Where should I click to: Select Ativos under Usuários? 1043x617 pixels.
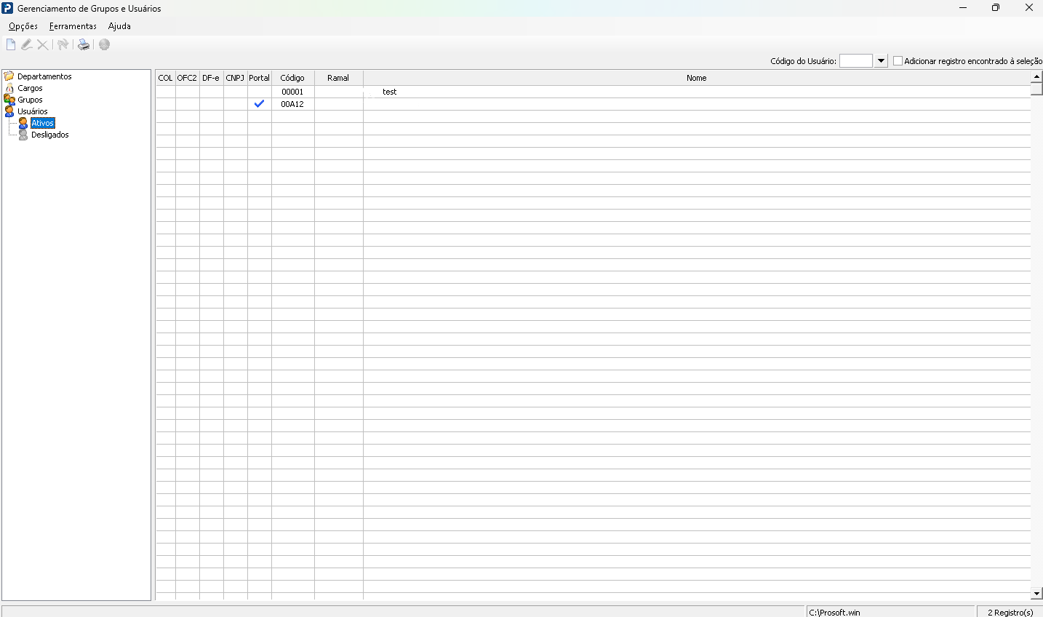click(43, 123)
